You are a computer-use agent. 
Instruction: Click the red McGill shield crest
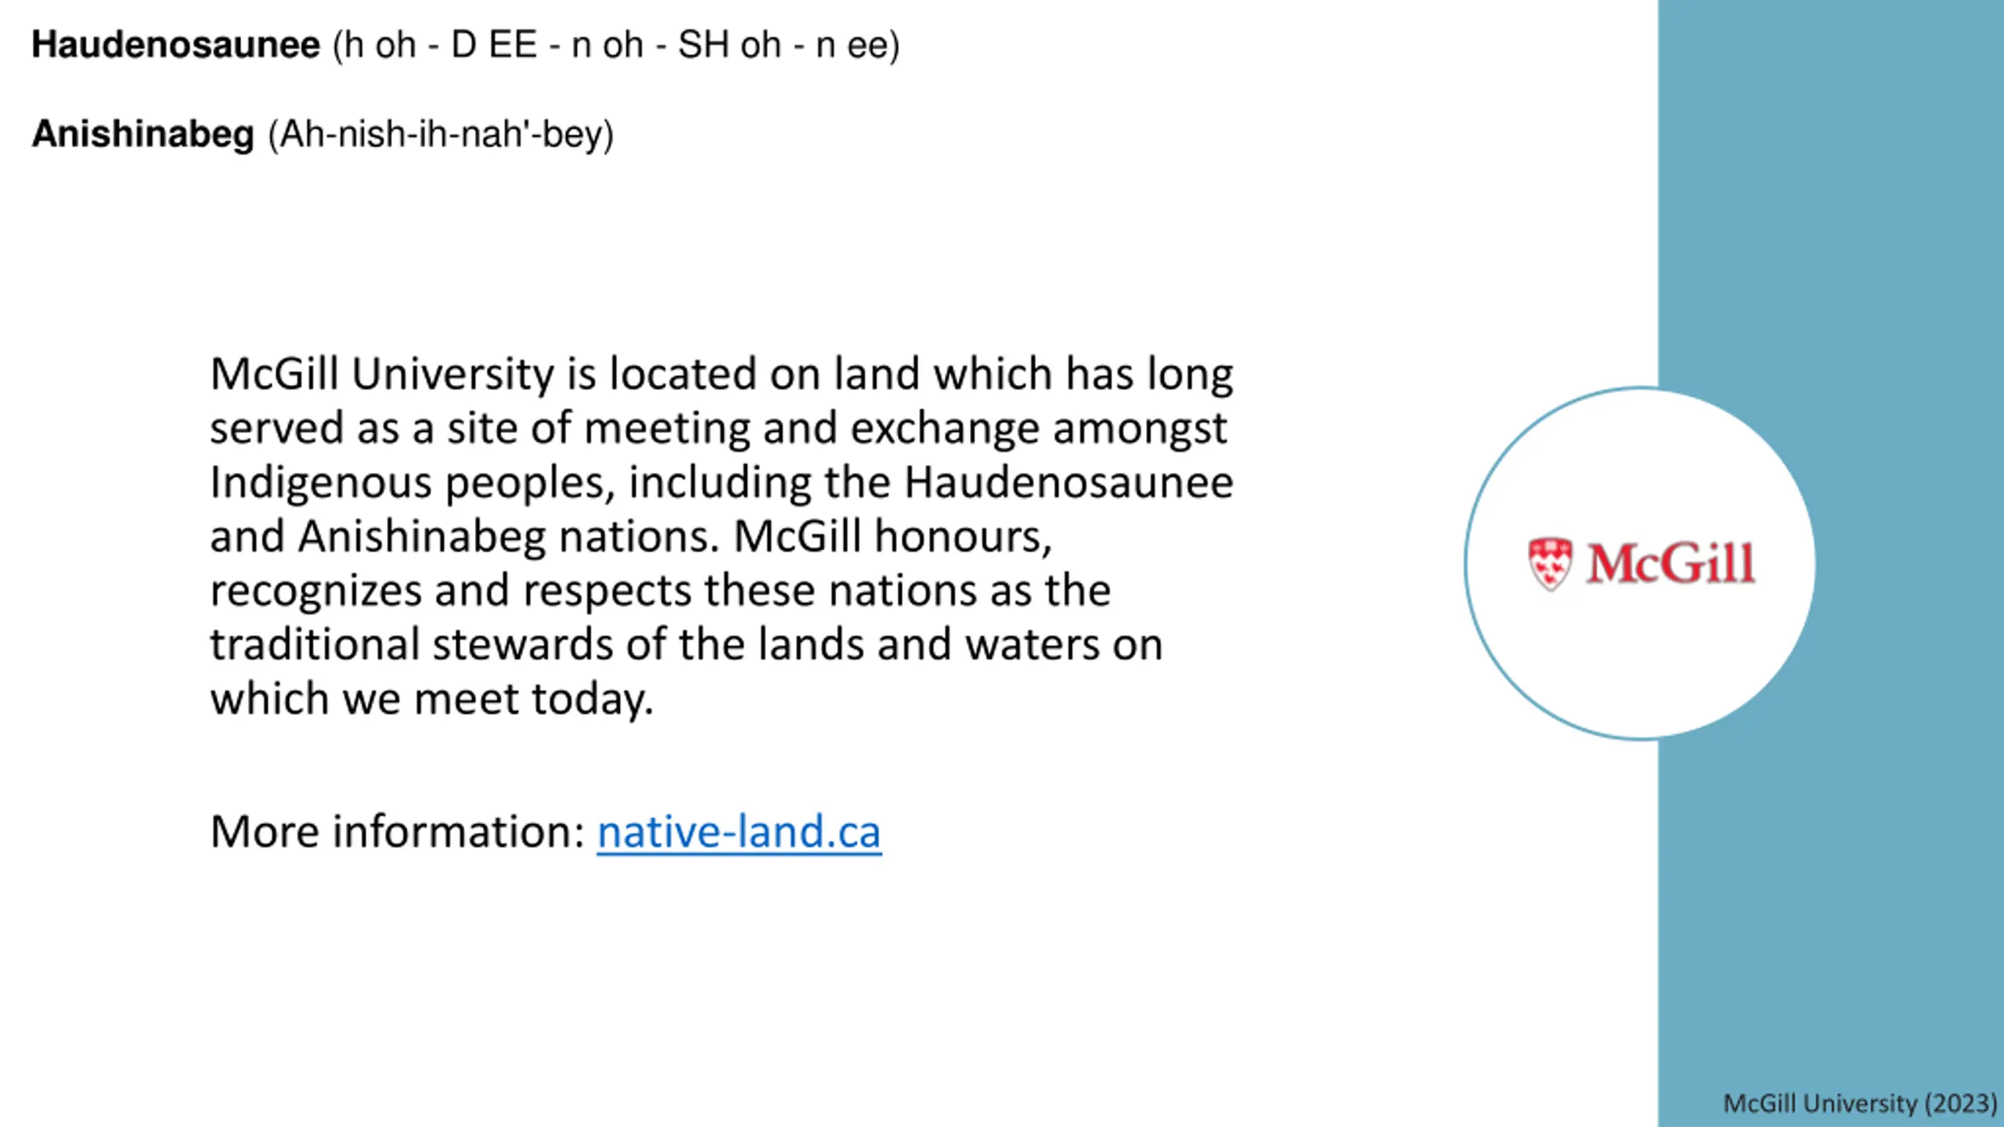pyautogui.click(x=1550, y=563)
